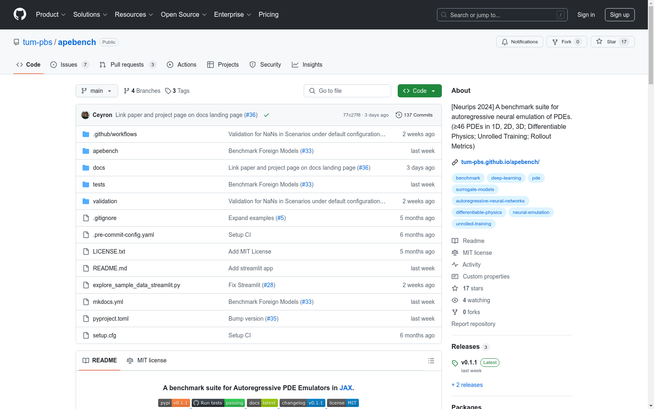This screenshot has height=409, width=654.
Task: Click the .github/workflows folder icon
Action: [x=86, y=134]
